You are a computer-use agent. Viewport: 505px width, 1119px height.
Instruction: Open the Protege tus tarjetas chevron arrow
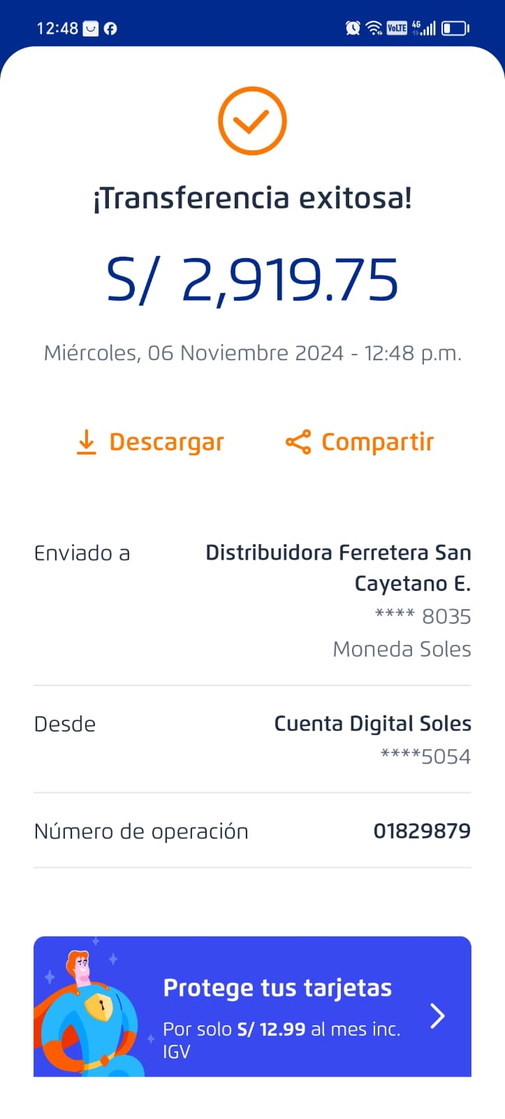pos(438,1015)
